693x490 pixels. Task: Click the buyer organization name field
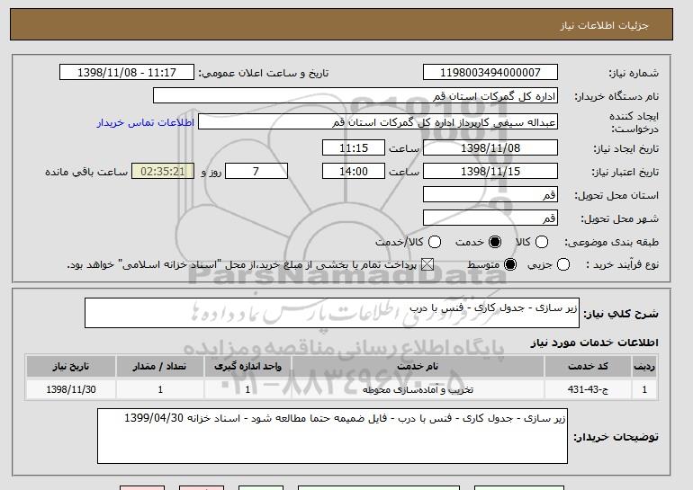(355, 96)
